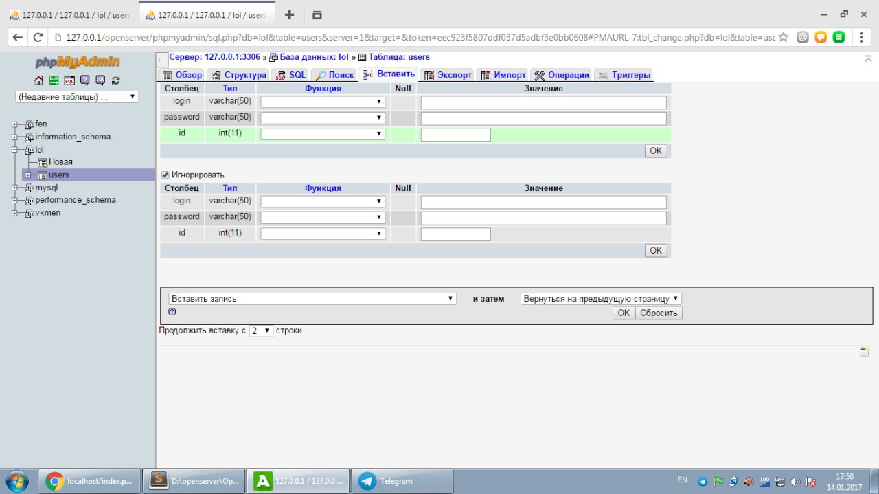Click the green Exit logout icon
Image resolution: width=879 pixels, height=494 pixels.
(54, 80)
